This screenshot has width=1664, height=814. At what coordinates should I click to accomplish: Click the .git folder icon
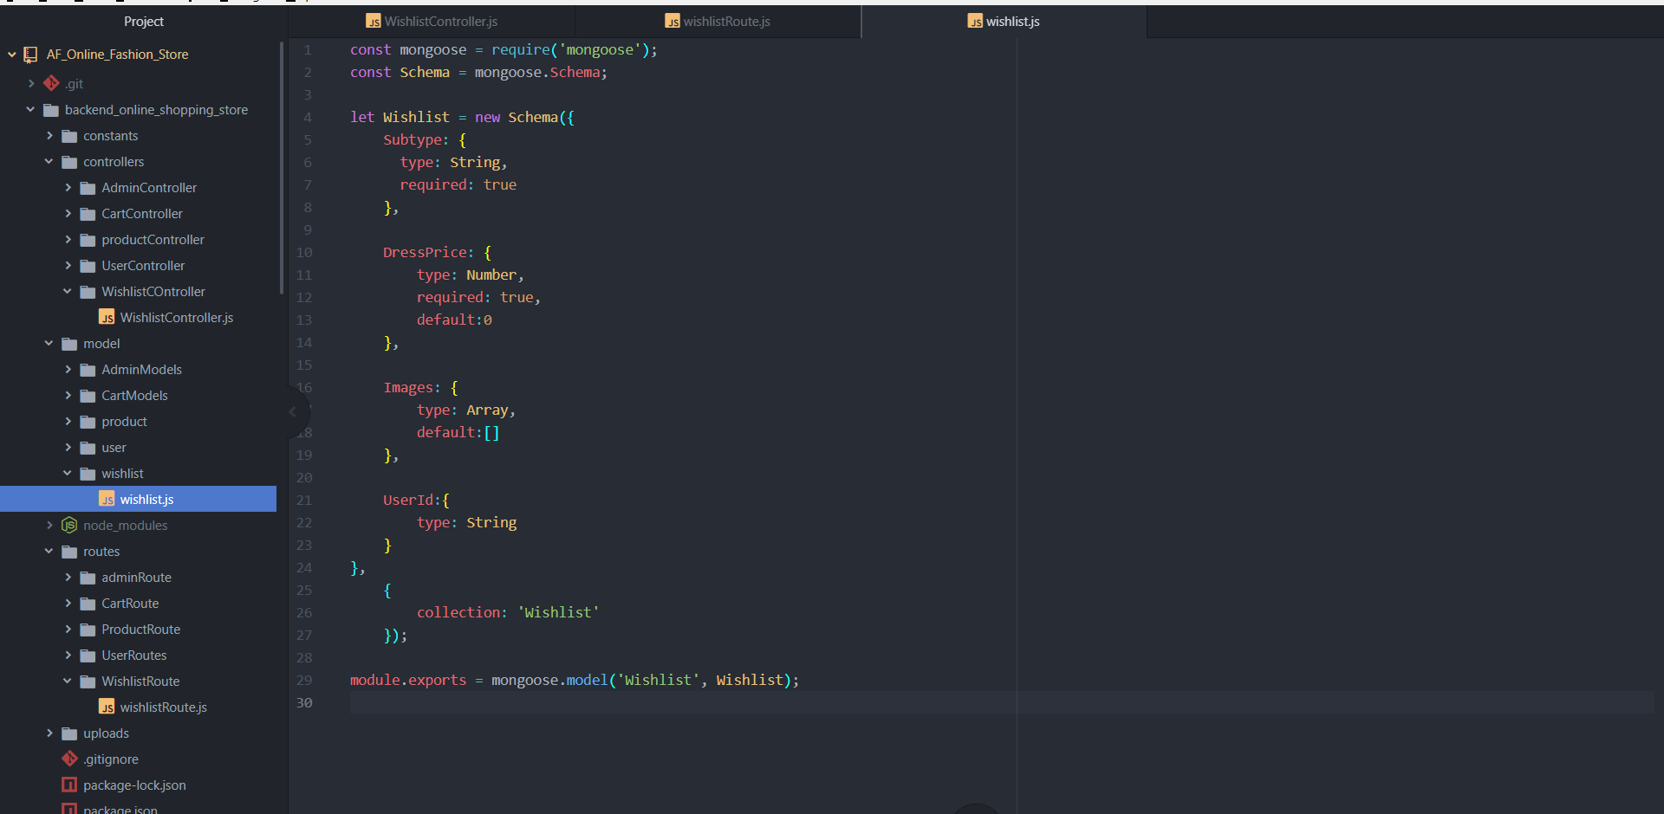(x=52, y=83)
